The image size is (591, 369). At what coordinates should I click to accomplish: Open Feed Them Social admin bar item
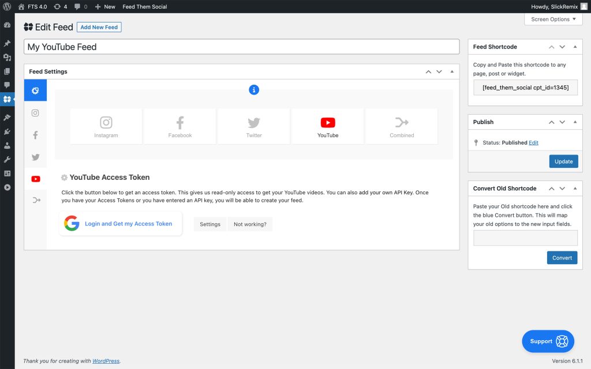tap(145, 6)
